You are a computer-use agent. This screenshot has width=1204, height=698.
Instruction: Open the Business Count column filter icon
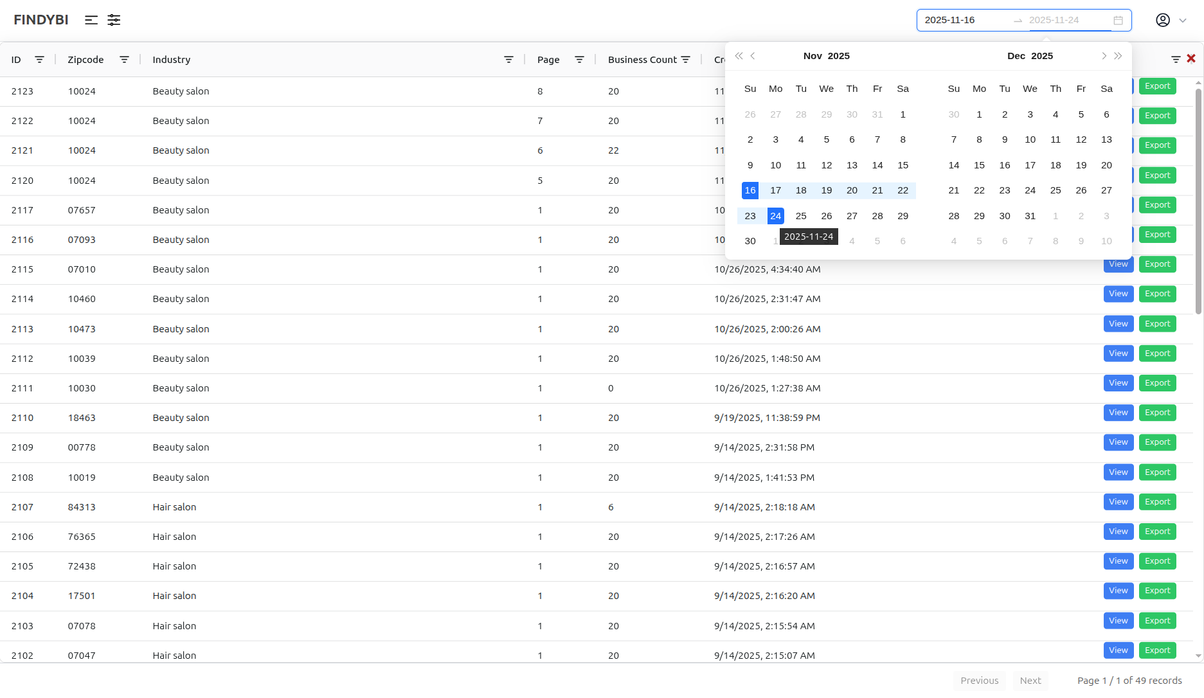(686, 59)
